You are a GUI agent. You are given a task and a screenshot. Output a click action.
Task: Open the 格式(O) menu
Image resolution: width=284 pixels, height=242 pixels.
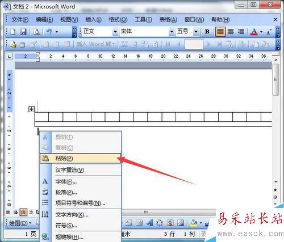click(118, 19)
